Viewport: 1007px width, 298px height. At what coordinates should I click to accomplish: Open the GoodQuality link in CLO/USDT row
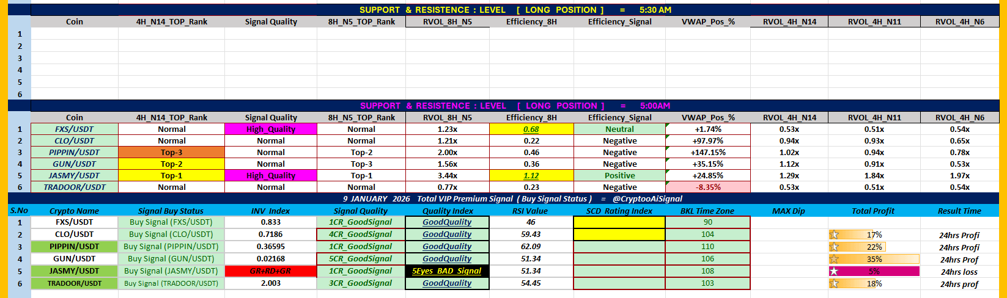(447, 234)
